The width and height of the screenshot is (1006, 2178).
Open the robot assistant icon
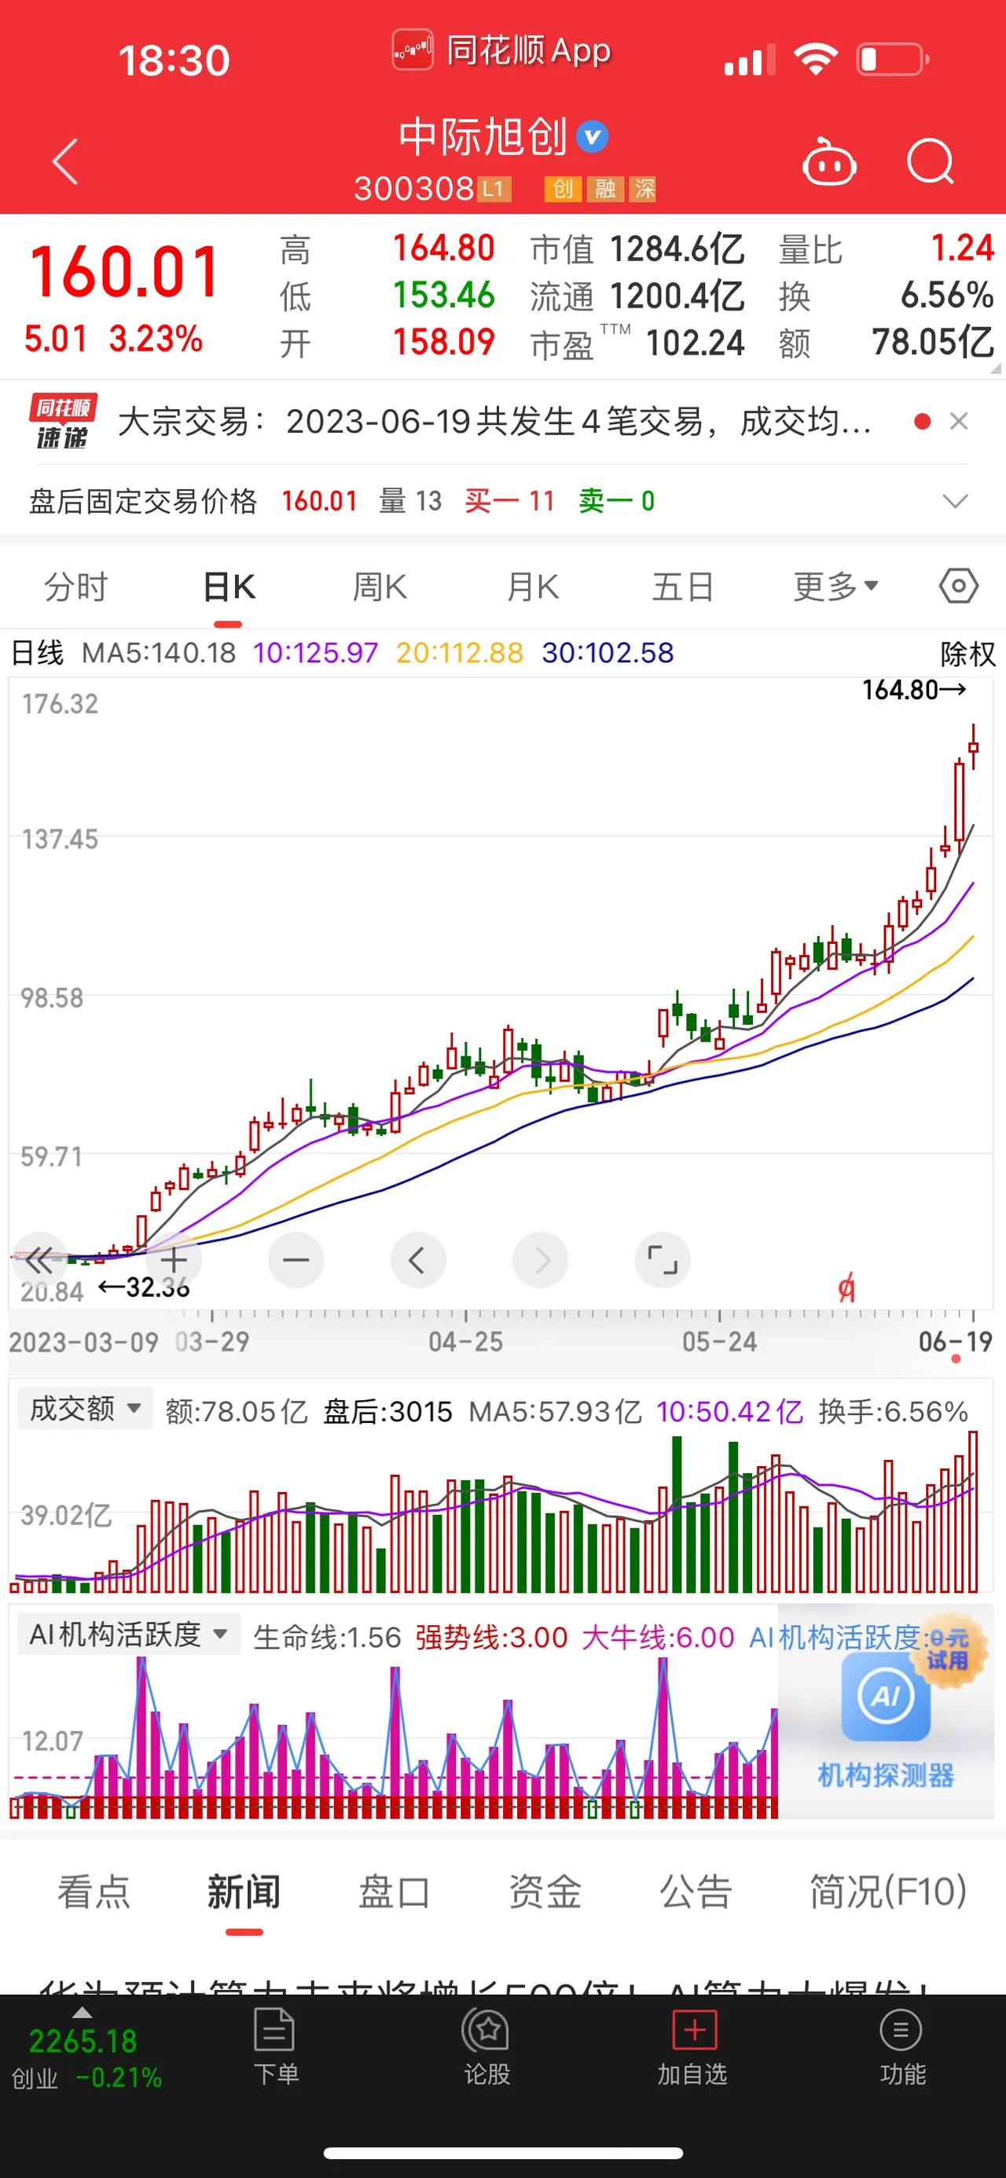pyautogui.click(x=828, y=160)
